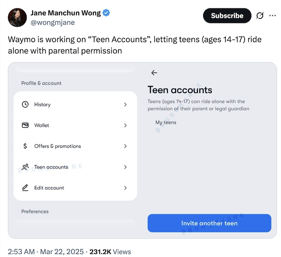Click the blue verified badge

tap(106, 13)
